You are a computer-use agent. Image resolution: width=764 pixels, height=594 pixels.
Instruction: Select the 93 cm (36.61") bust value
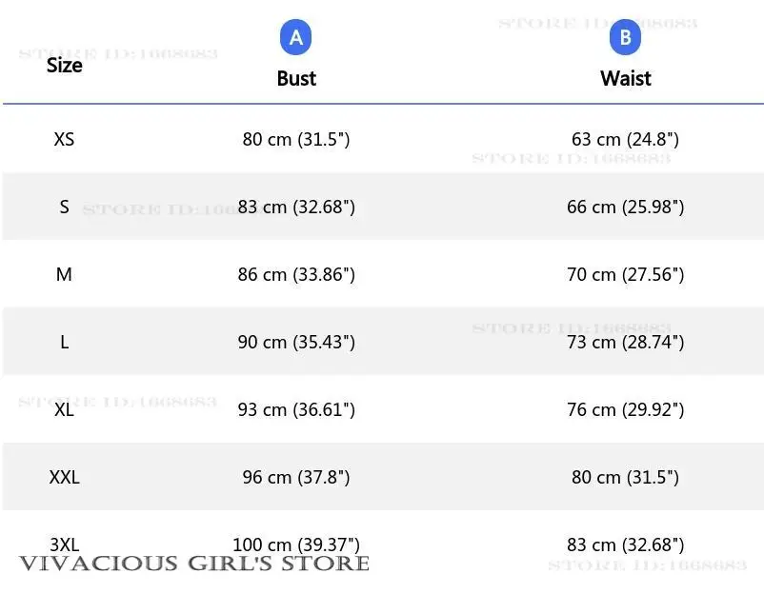coord(296,409)
